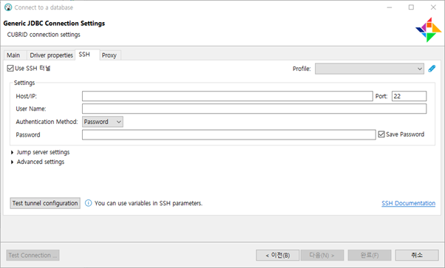Uncheck the Use SSH tunnel checkbox
The width and height of the screenshot is (445, 268).
point(10,69)
